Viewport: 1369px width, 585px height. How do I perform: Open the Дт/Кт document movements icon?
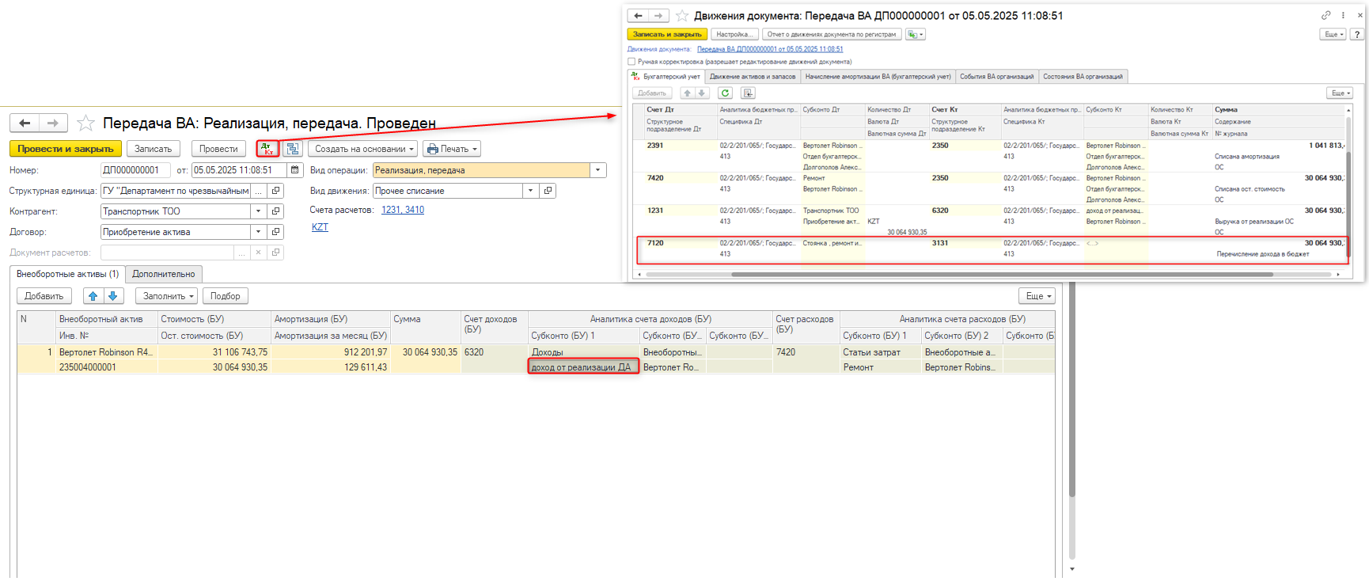267,148
